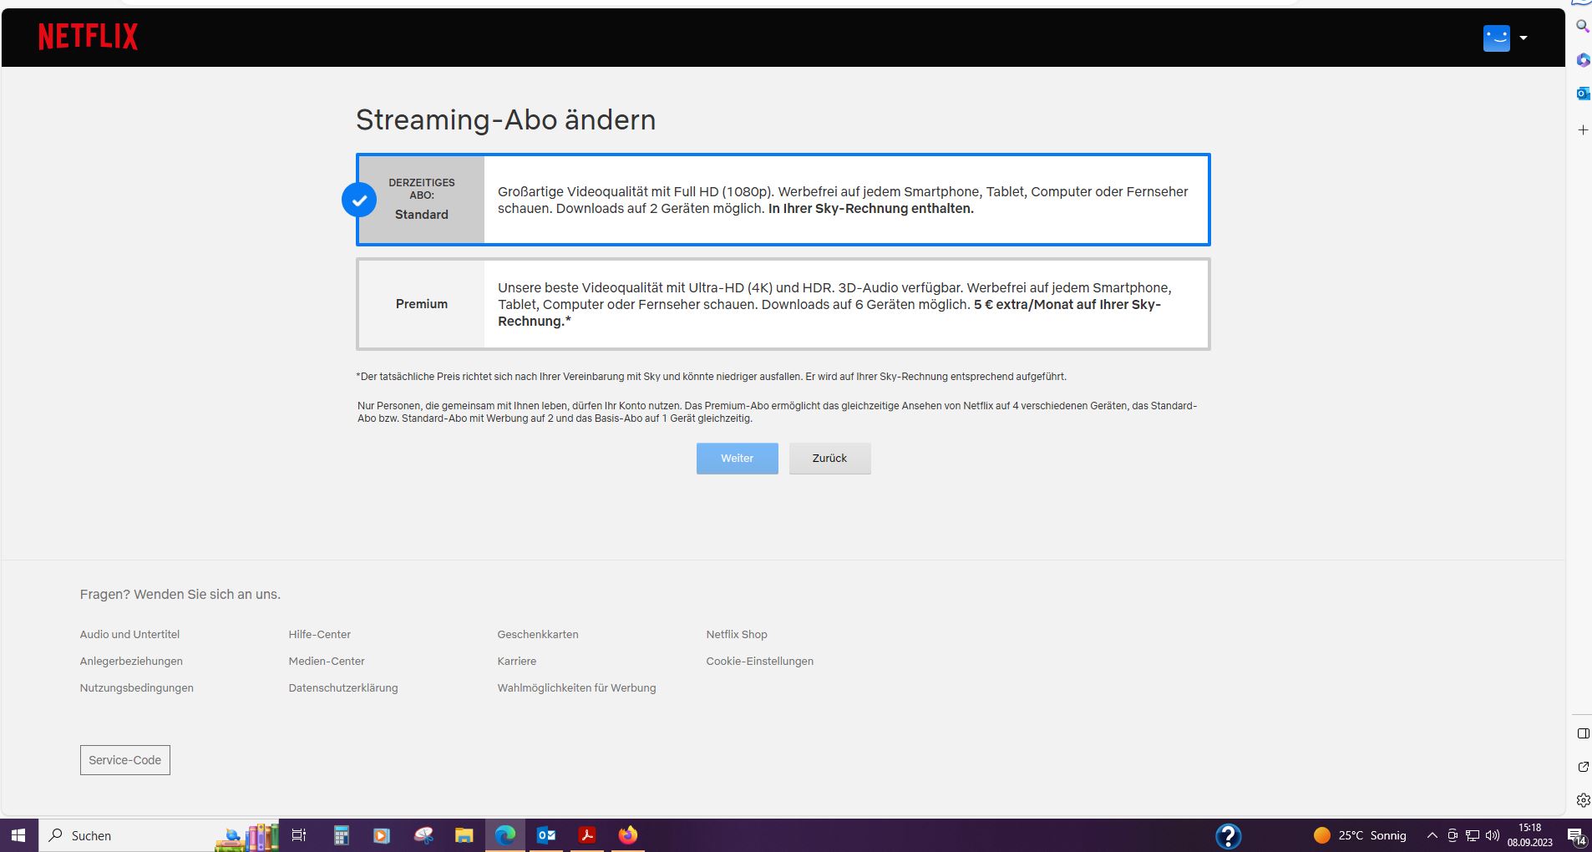Click the Netflix logo in the header
1592x852 pixels.
[x=88, y=37]
